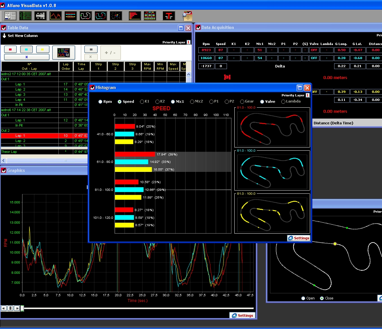The width and height of the screenshot is (382, 329).
Task: Click the red T icon in the toolbar
Action: point(169,16)
